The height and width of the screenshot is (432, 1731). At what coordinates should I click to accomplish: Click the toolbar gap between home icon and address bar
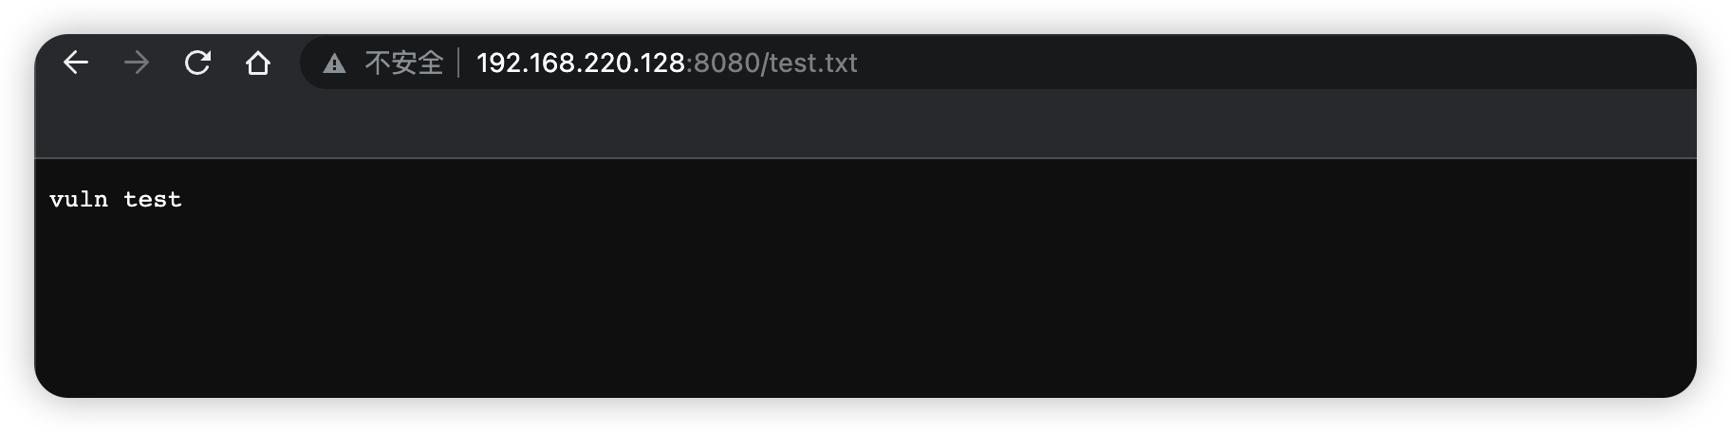coord(288,63)
